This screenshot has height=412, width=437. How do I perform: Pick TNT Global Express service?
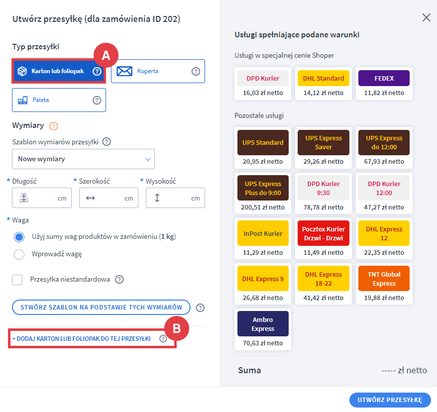[384, 284]
